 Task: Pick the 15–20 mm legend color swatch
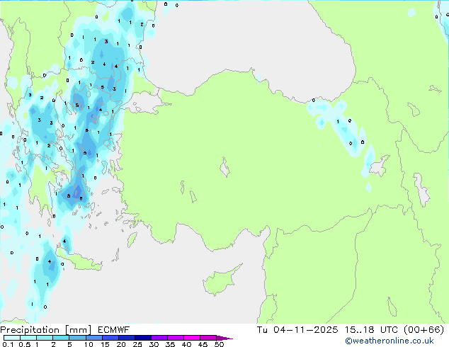(110, 338)
